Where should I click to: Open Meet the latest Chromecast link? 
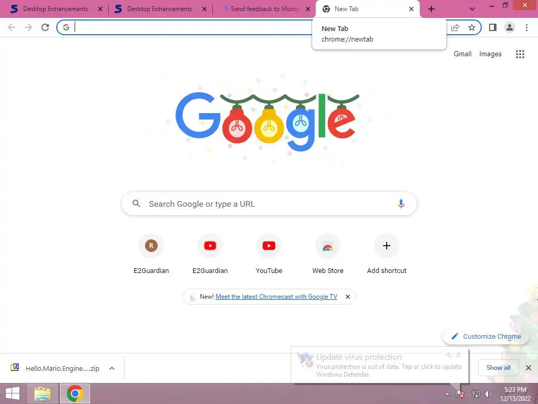coord(276,297)
